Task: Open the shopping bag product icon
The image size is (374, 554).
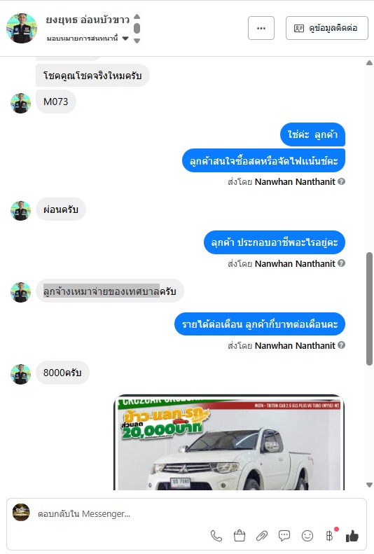Action: 240,536
